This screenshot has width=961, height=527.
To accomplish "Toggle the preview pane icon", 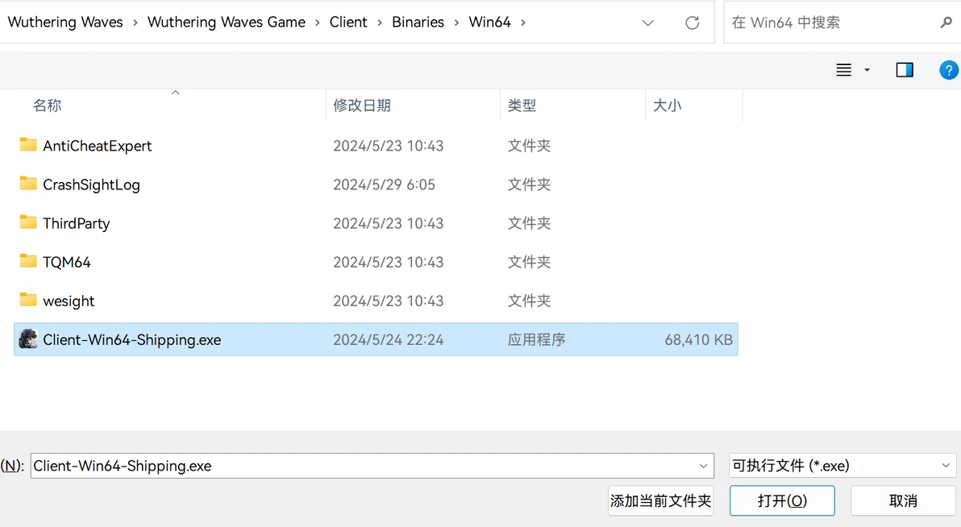I will [x=905, y=70].
